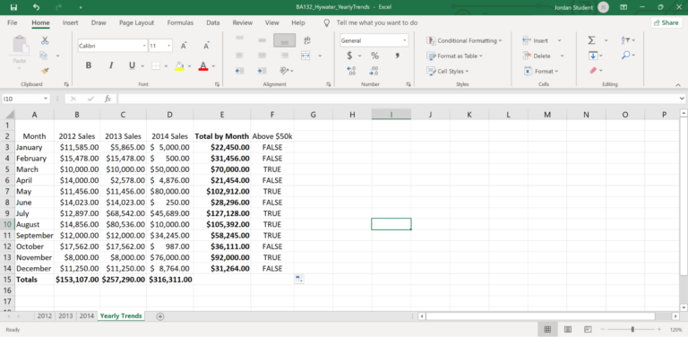The height and width of the screenshot is (337, 688).
Task: Switch to Page Break Preview icon
Action: [588, 329]
